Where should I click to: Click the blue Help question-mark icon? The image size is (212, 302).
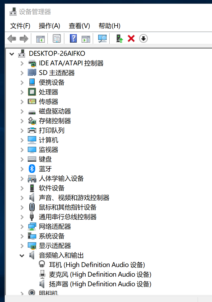(73, 38)
